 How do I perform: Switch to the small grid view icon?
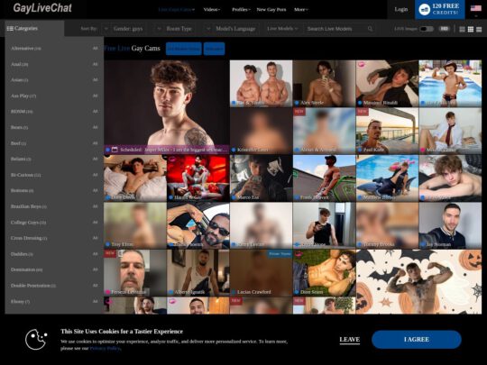[x=462, y=29]
